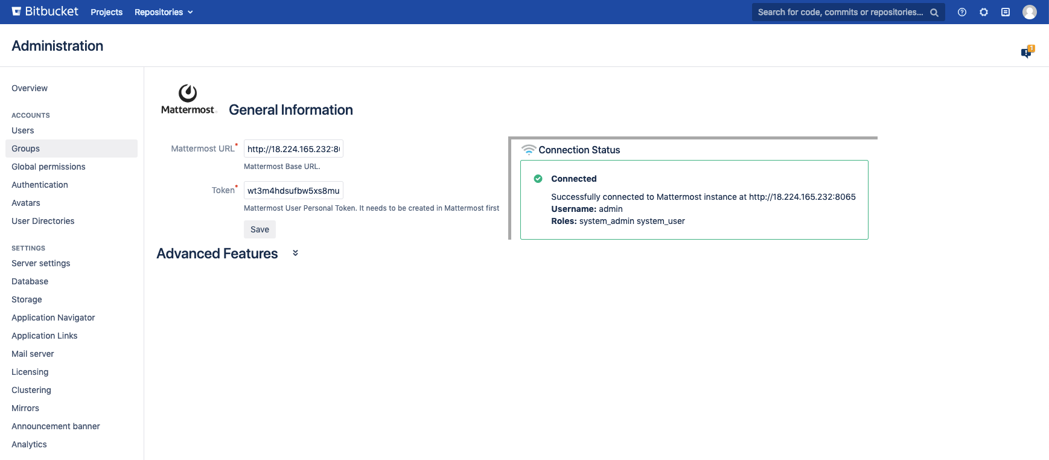Open the user profile avatar menu

pyautogui.click(x=1030, y=12)
